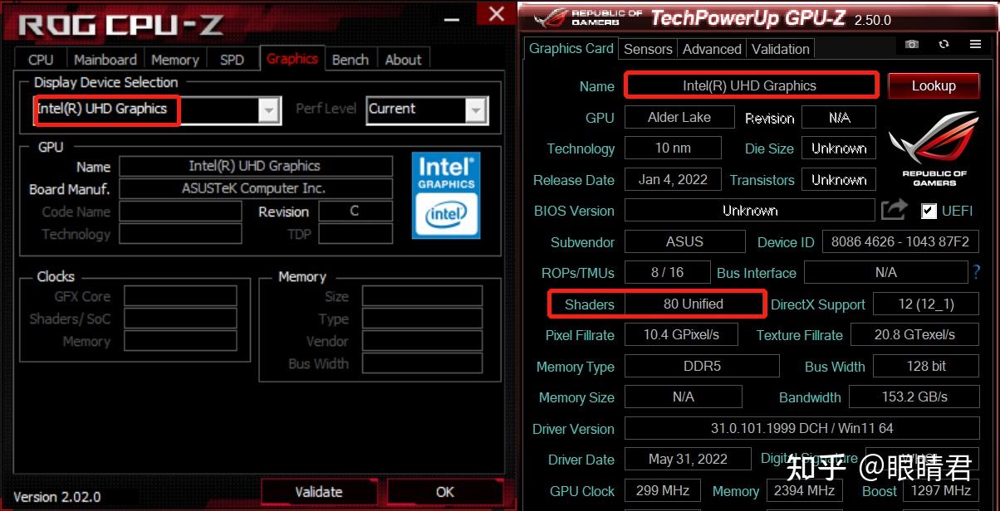
Task: Click the CPU-Z Revision field showing C
Action: point(355,211)
